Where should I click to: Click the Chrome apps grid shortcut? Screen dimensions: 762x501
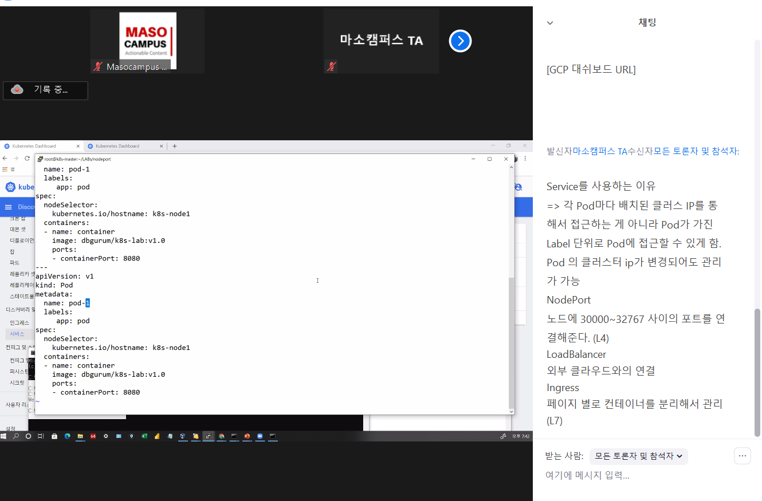tap(6, 169)
